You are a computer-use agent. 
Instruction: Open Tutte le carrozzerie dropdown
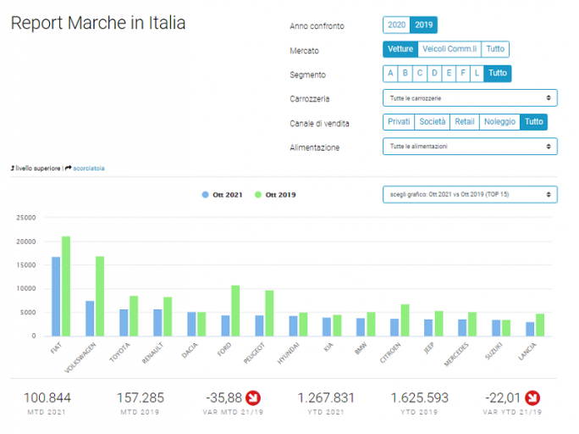pyautogui.click(x=470, y=98)
